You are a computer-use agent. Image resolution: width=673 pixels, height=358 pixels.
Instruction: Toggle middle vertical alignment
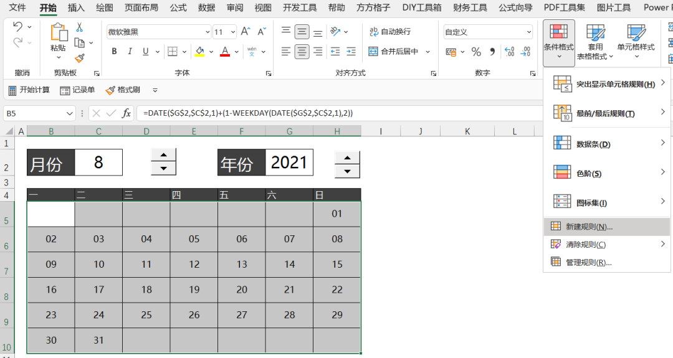[x=302, y=31]
